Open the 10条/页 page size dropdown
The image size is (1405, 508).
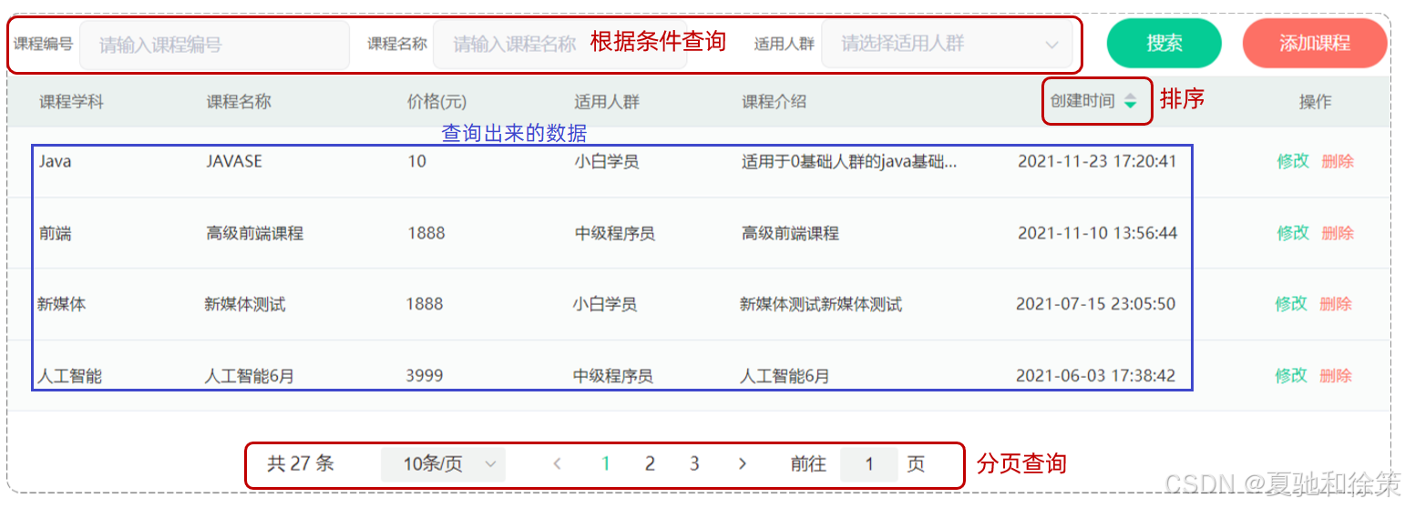click(443, 464)
